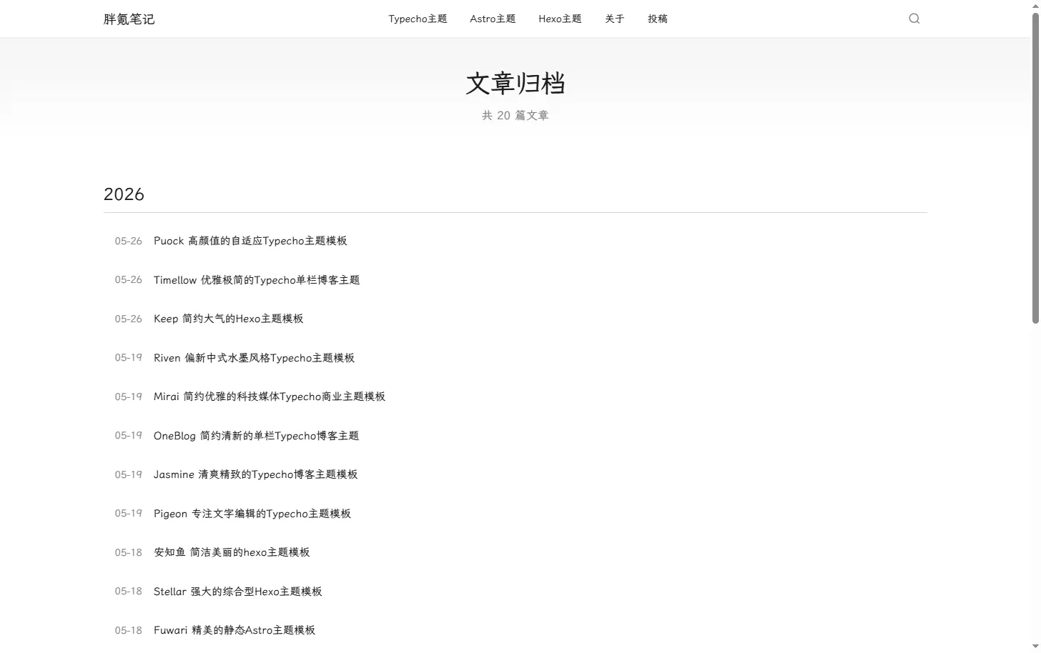Image resolution: width=1041 pixels, height=653 pixels.
Task: Click the 05-26 date beside Keep
Action: 129,319
